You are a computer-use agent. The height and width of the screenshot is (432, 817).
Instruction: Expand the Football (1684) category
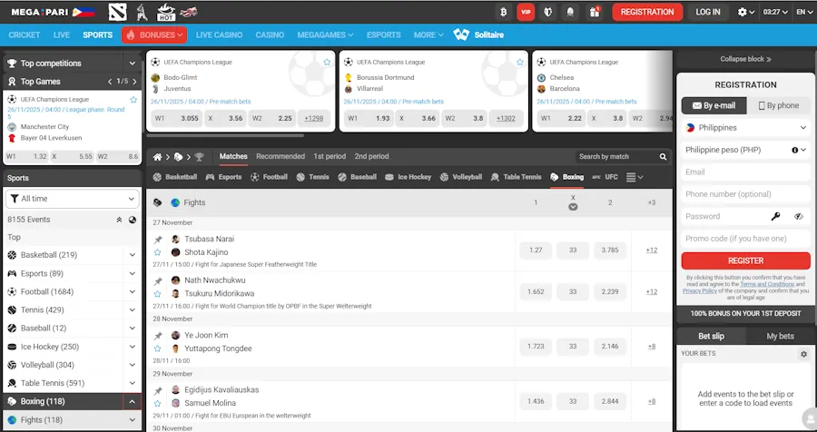point(133,292)
